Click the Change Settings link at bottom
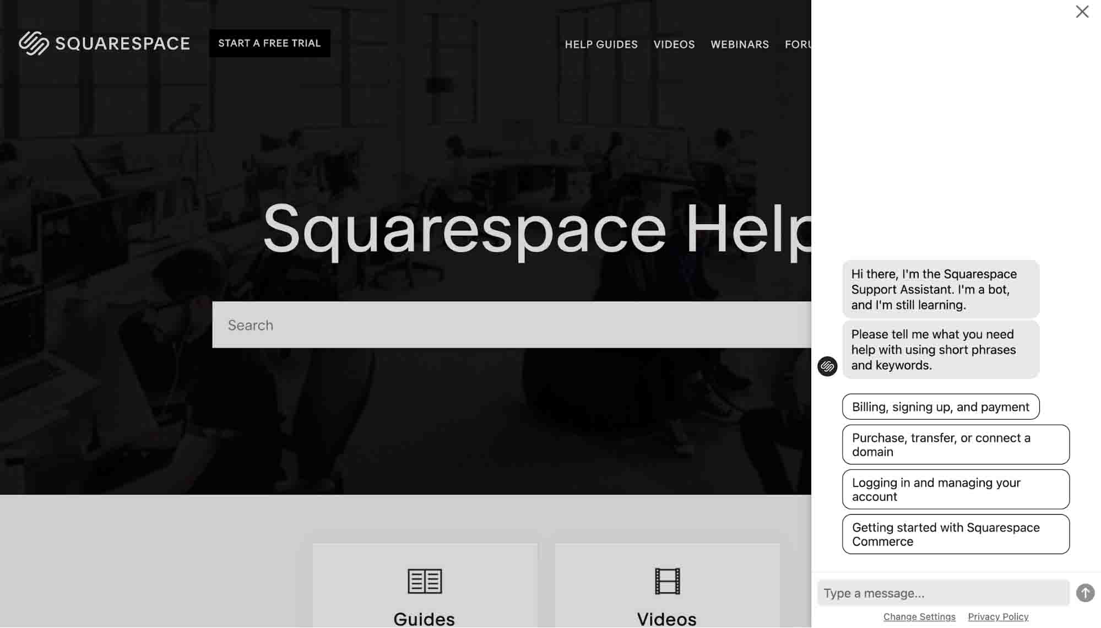Image resolution: width=1101 pixels, height=628 pixels. click(x=919, y=616)
